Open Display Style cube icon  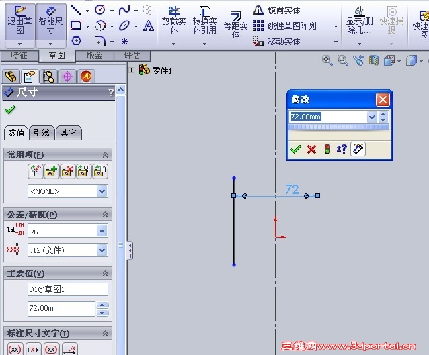point(412,60)
